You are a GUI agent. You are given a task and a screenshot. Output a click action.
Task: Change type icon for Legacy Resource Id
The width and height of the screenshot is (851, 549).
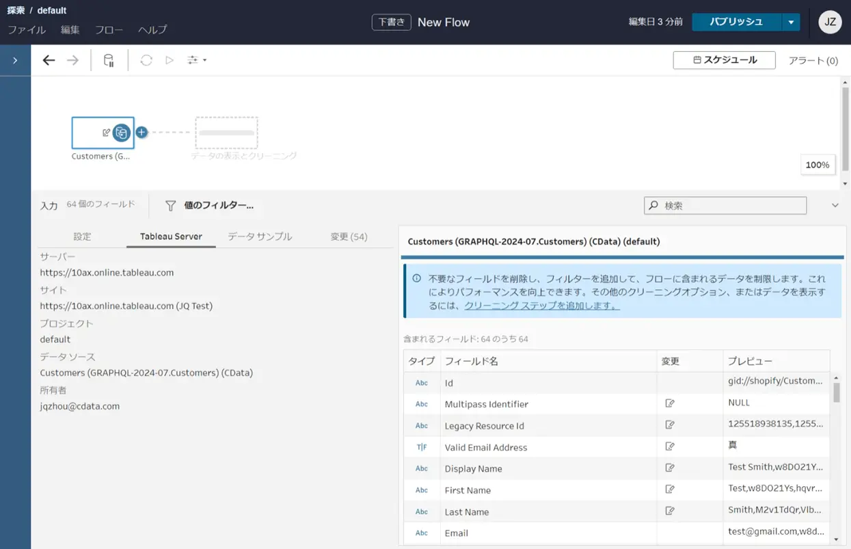point(422,425)
